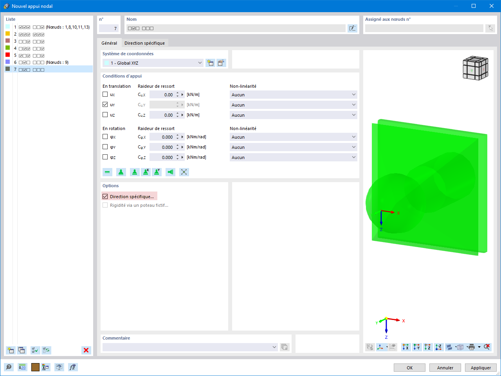The image size is (501, 376).
Task: Apply the support preset marked X
Action: (x=146, y=172)
